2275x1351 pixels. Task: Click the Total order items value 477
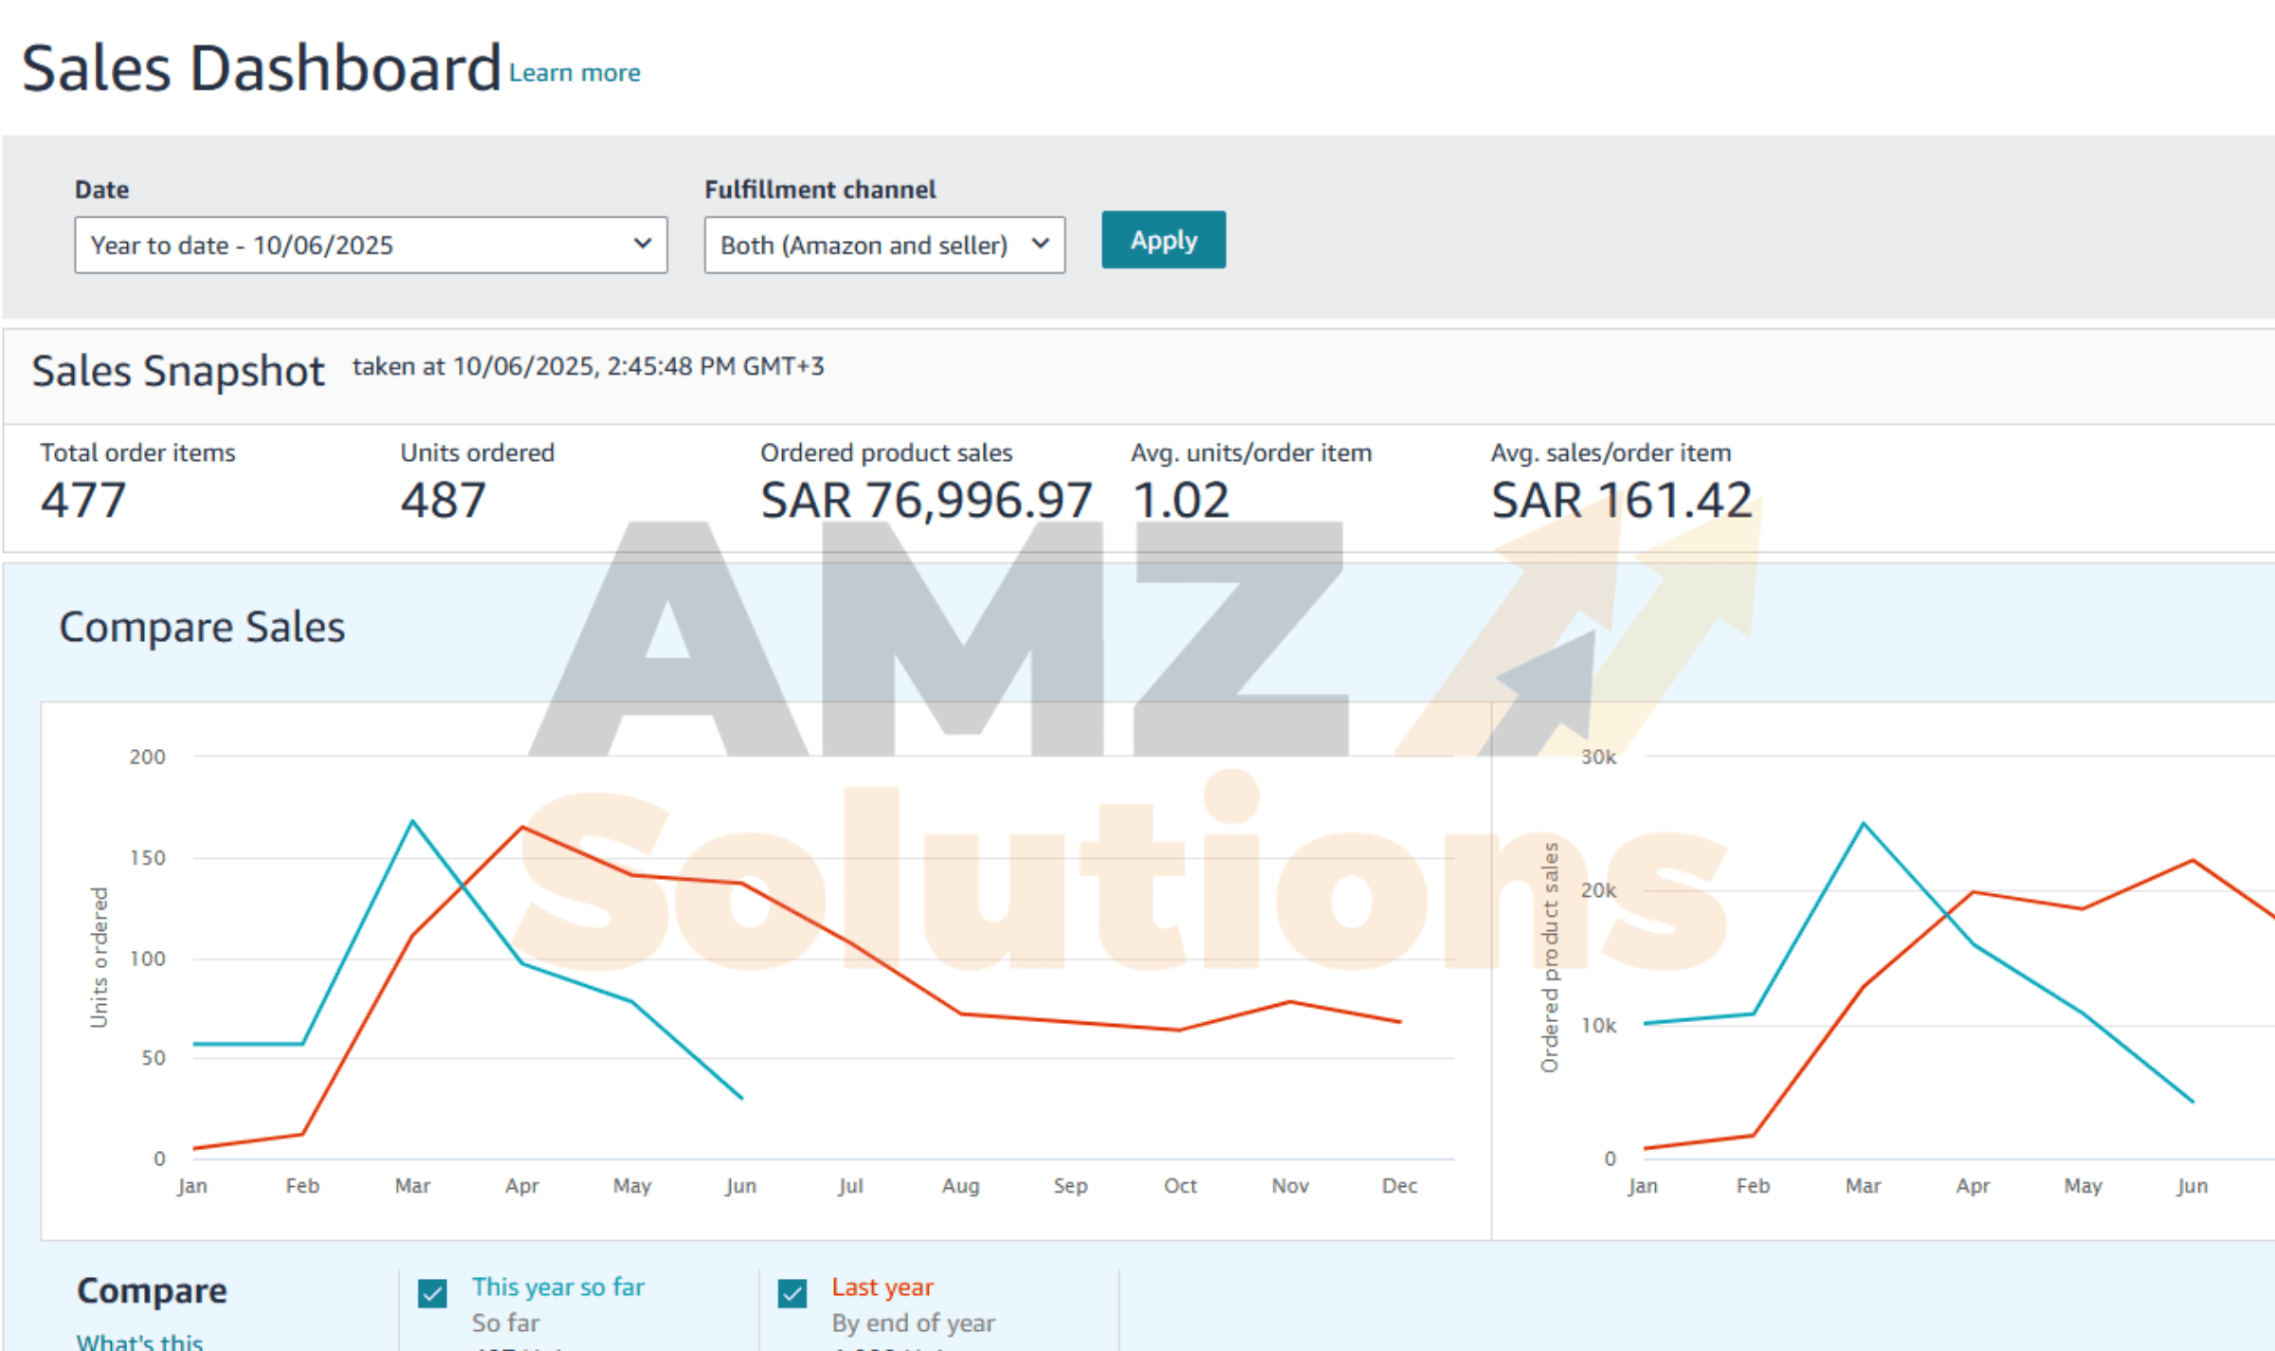(x=83, y=500)
